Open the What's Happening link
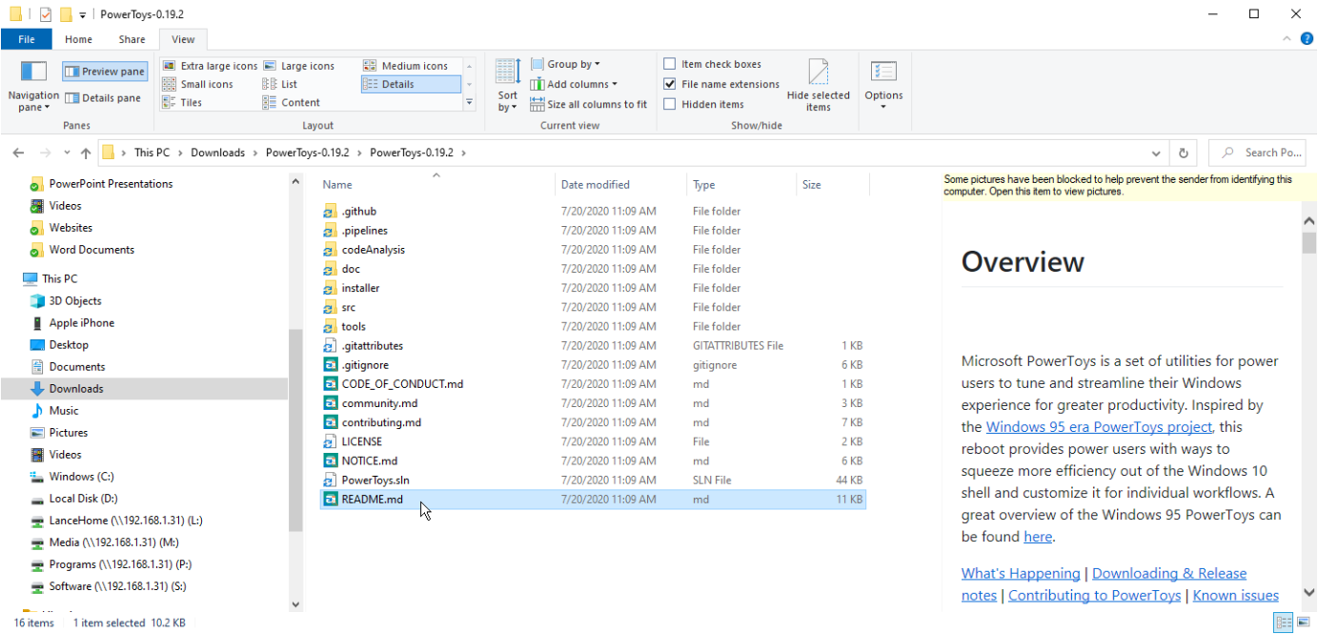1318x634 pixels. [x=1021, y=573]
